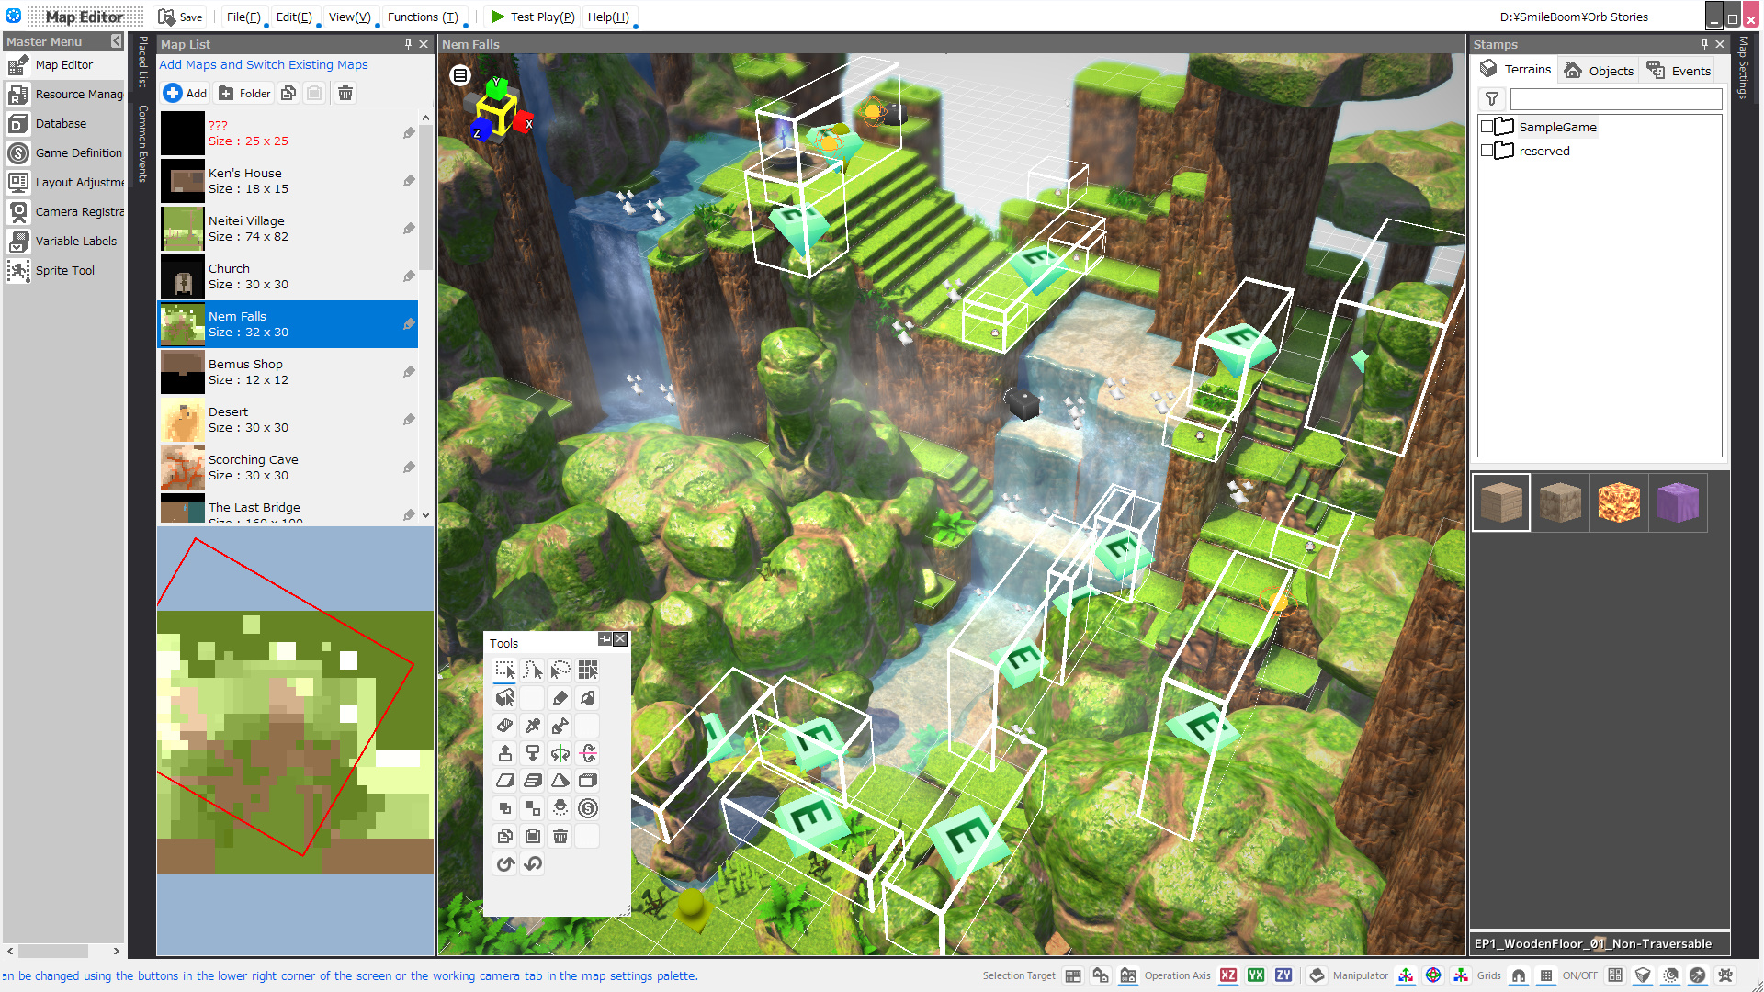Image resolution: width=1764 pixels, height=992 pixels.
Task: Click the trash delete icon in the Tools palette
Action: [x=560, y=836]
